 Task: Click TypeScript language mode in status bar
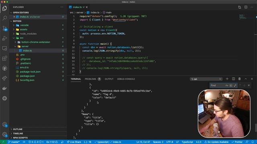187,142
